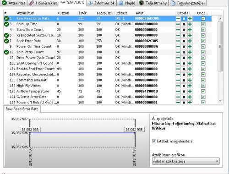
Task: Sort by the Eltolás column header
Action: pos(183,13)
